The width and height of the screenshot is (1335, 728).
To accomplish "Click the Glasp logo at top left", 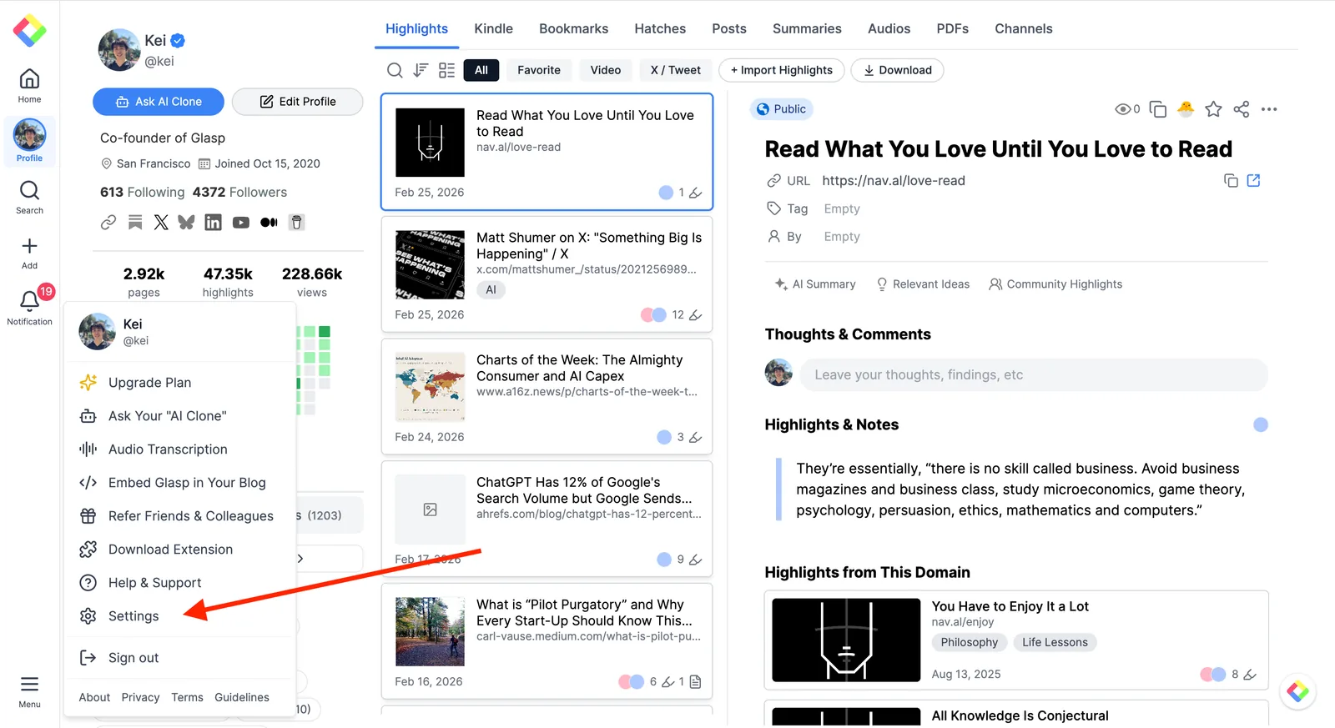I will click(29, 30).
